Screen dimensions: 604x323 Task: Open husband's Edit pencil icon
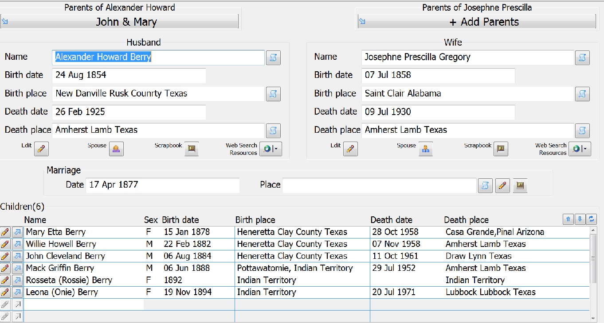[41, 149]
